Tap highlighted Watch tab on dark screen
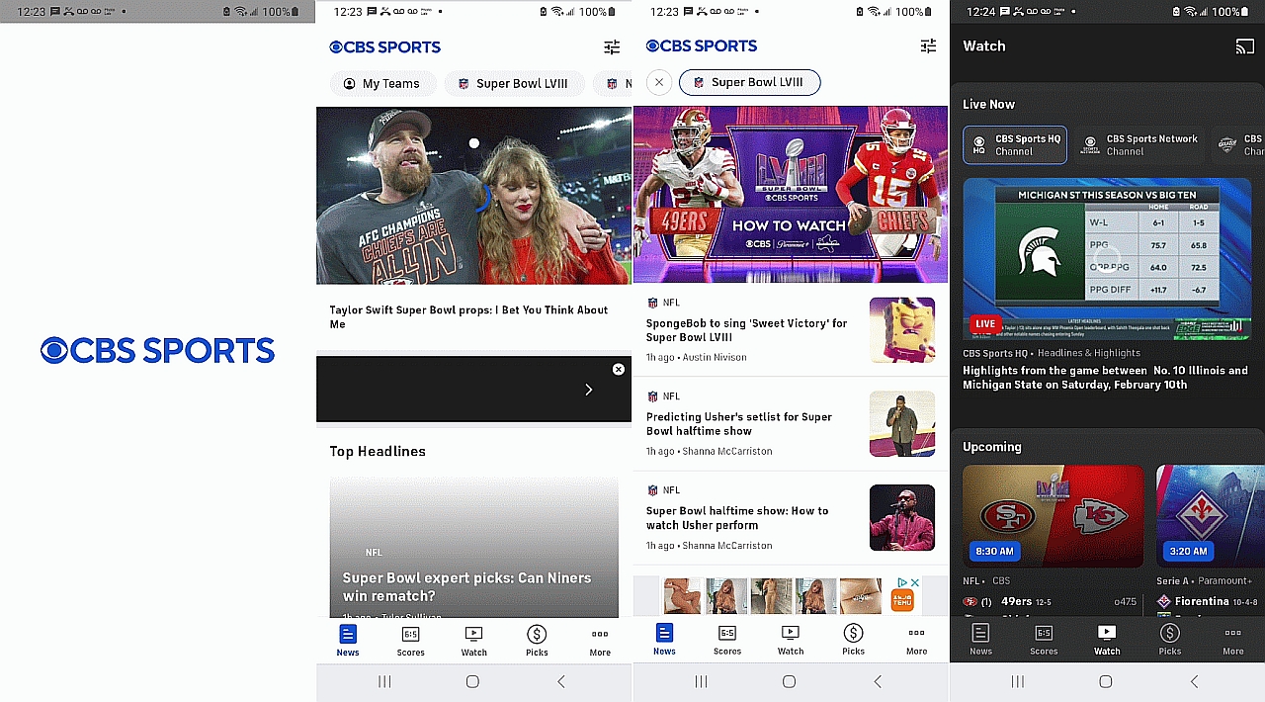 pyautogui.click(x=1107, y=640)
